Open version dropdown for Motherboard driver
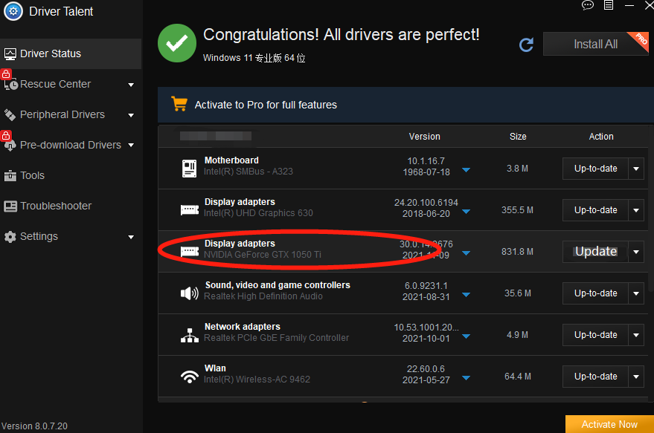This screenshot has width=654, height=433. tap(467, 170)
